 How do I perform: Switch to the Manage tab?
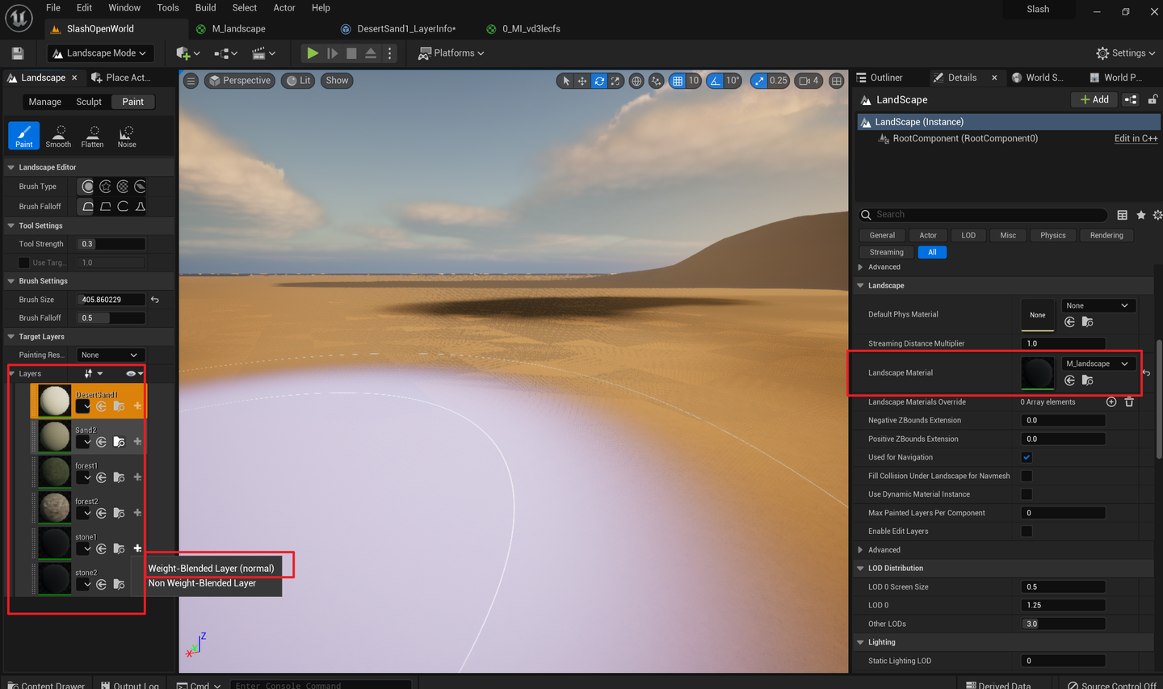point(45,103)
